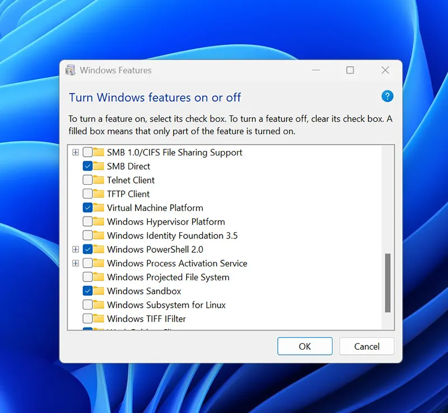The width and height of the screenshot is (448, 413).
Task: Click the folder icon beside SMB Direct
Action: click(x=99, y=166)
